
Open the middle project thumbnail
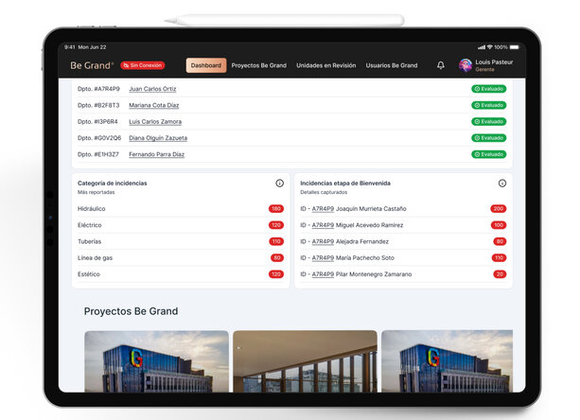click(305, 361)
